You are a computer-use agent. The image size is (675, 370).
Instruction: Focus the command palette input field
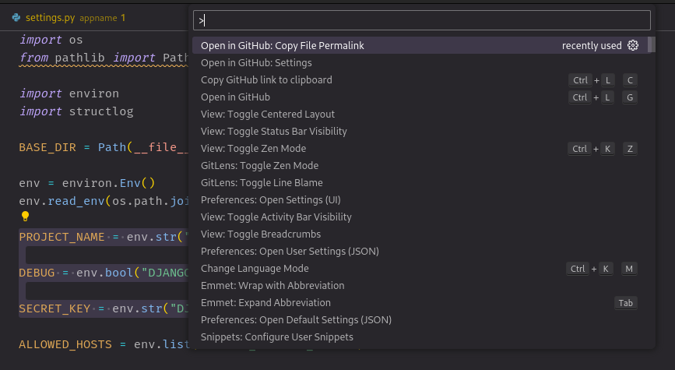[x=421, y=20]
